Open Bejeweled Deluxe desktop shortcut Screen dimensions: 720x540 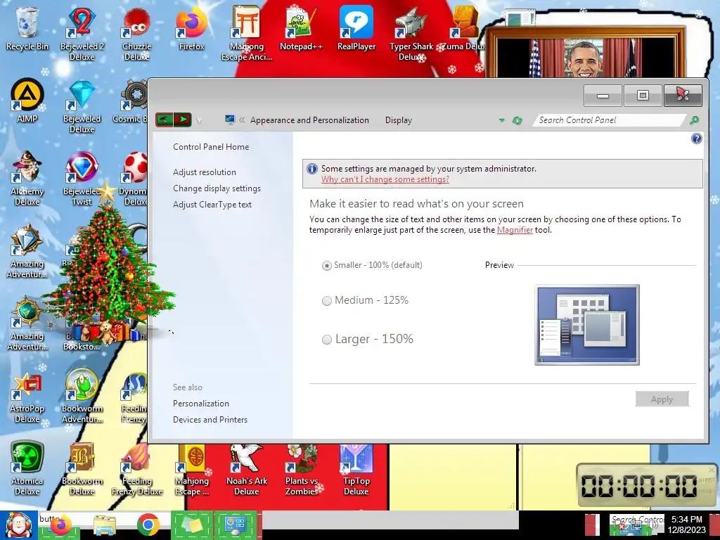point(82,107)
